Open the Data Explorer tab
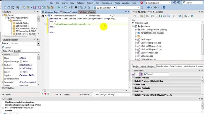The width and height of the screenshot is (204, 114). coord(176,66)
